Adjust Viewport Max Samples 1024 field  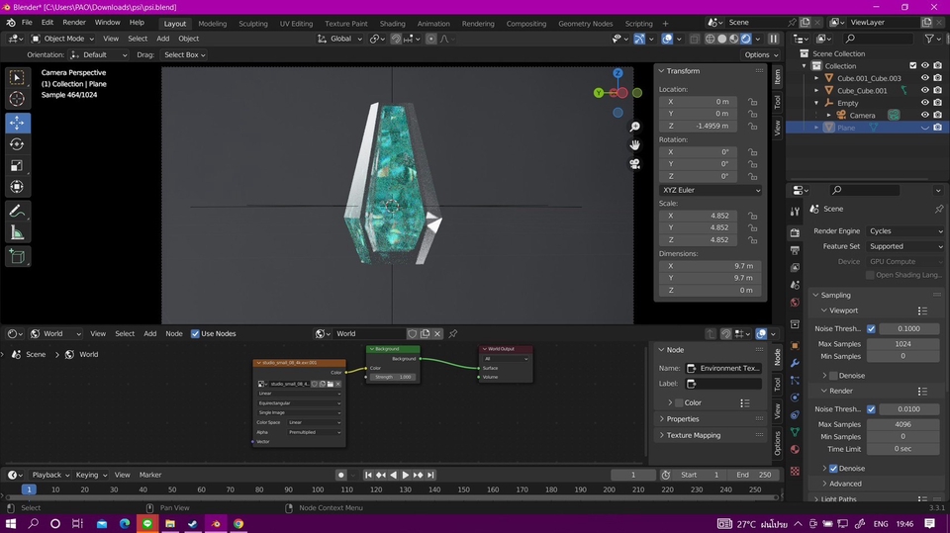pos(902,344)
